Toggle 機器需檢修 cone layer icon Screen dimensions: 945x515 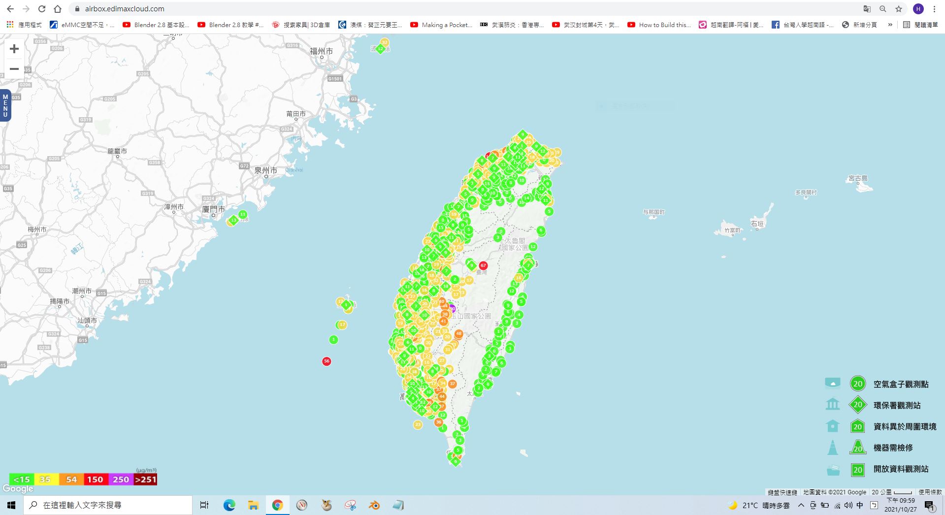(x=833, y=447)
